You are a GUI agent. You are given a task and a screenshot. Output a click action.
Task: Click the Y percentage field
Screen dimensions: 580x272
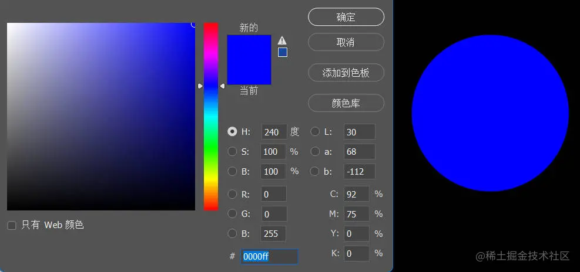pos(357,234)
